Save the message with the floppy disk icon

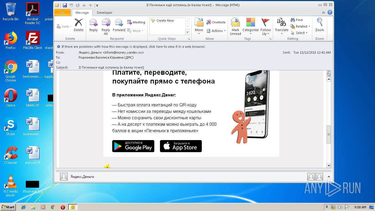pyautogui.click(x=65, y=5)
